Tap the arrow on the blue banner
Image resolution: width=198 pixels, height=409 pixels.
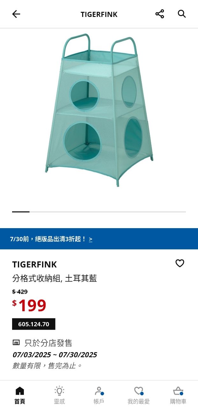click(91, 239)
